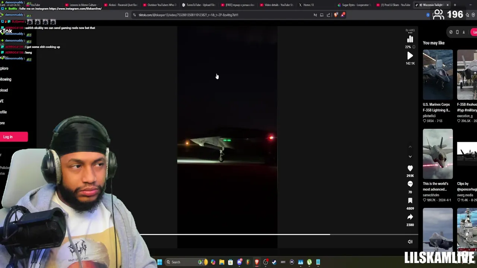Go to previous video with up chevron
477x268 pixels.
coord(410,147)
